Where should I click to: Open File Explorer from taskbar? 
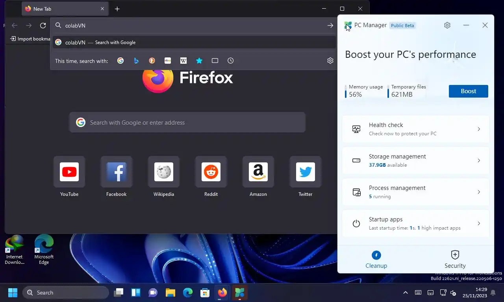tap(170, 293)
